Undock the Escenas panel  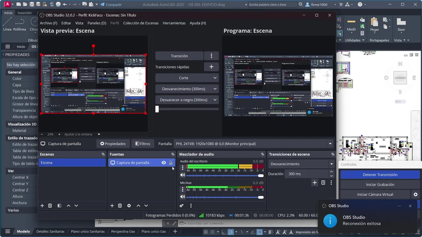point(103,154)
